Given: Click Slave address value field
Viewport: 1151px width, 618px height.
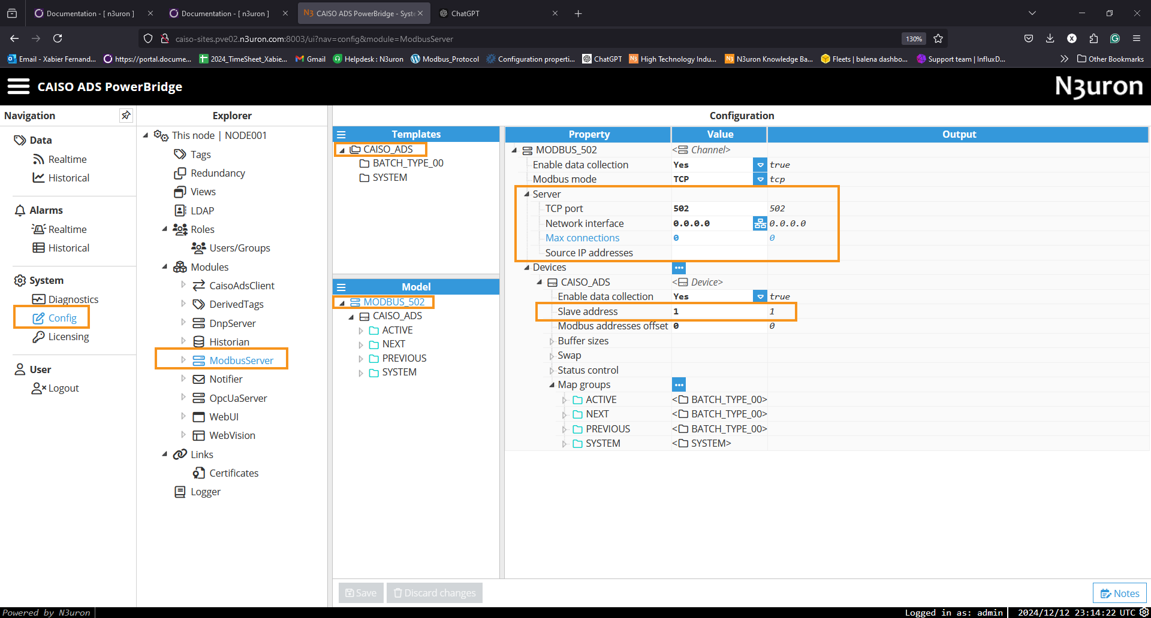Looking at the screenshot, I should (x=719, y=311).
